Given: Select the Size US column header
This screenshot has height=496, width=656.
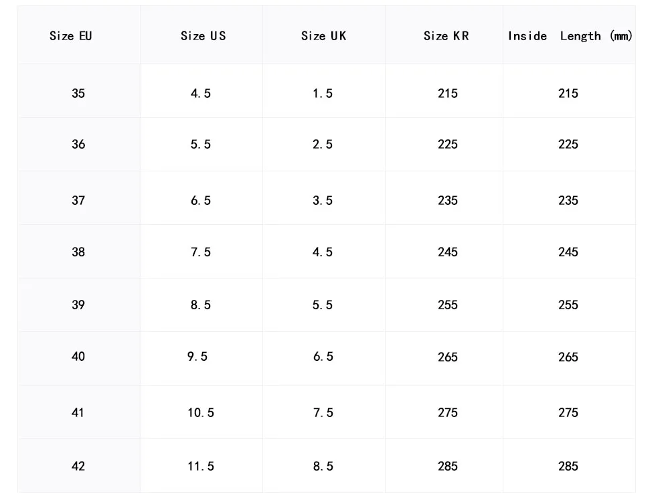Looking at the screenshot, I should (203, 36).
